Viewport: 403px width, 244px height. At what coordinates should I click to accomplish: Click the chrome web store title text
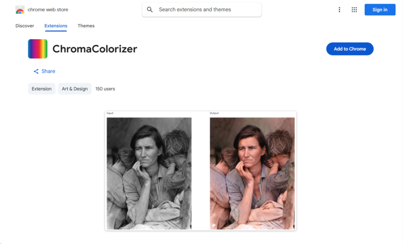48,10
